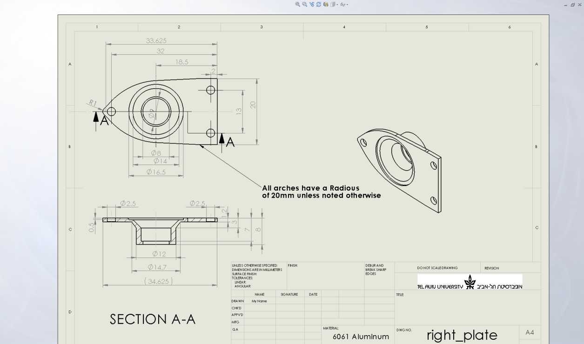584x344 pixels.
Task: Restore down the drawing document window
Action: [x=573, y=4]
